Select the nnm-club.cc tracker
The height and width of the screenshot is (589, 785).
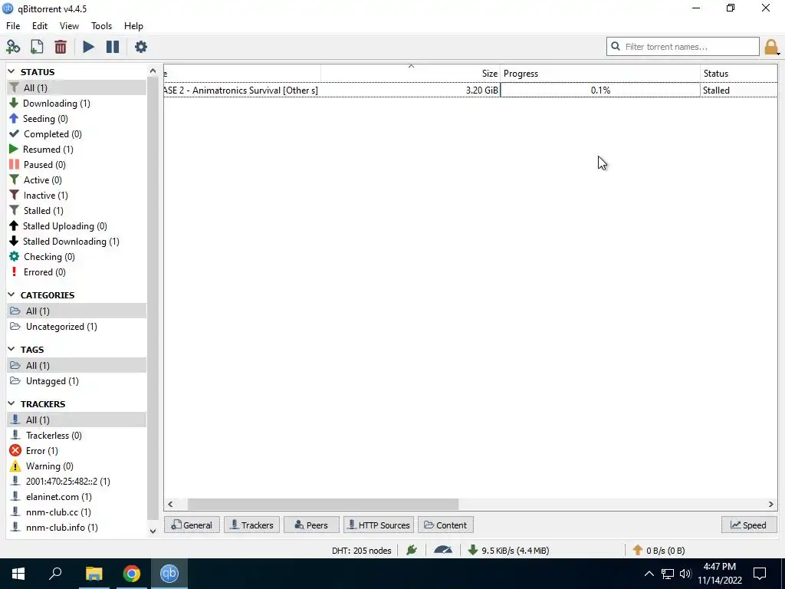pyautogui.click(x=77, y=512)
